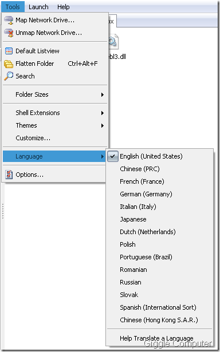Expand the Shell Extensions submenu arrow
Viewport: 220px width, 352px height.
point(102,113)
